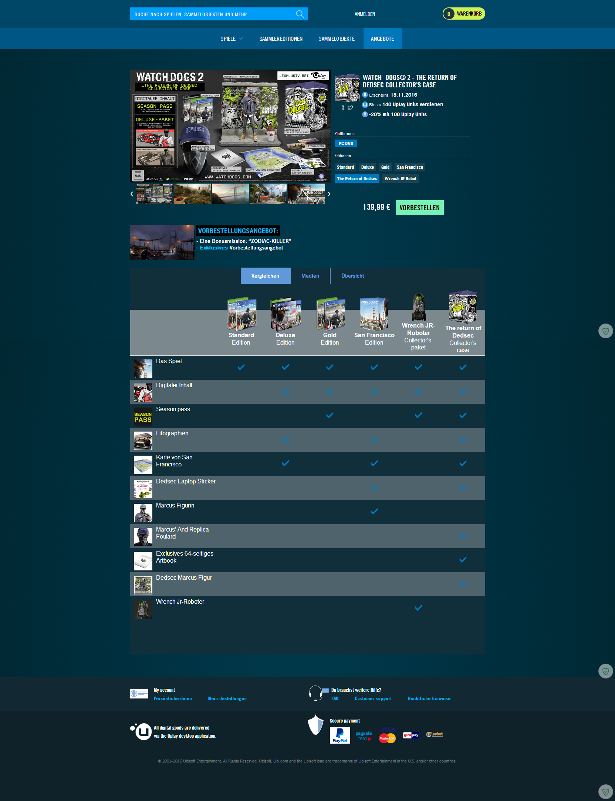Click Dedsec Laptop Sticker row icon

(143, 489)
